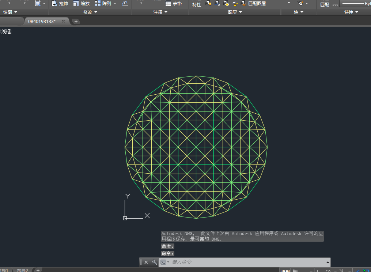Open 图层特性 layer properties
The width and height of the screenshot is (371, 272).
(197, 4)
